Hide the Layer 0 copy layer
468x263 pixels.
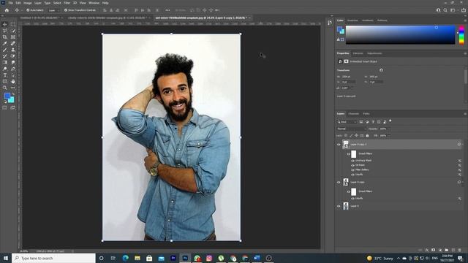(339, 182)
